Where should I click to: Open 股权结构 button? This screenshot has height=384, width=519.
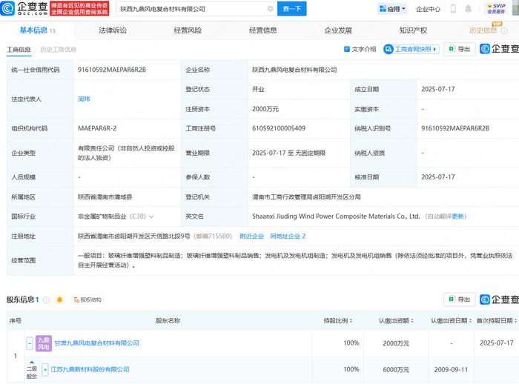[x=87, y=300]
